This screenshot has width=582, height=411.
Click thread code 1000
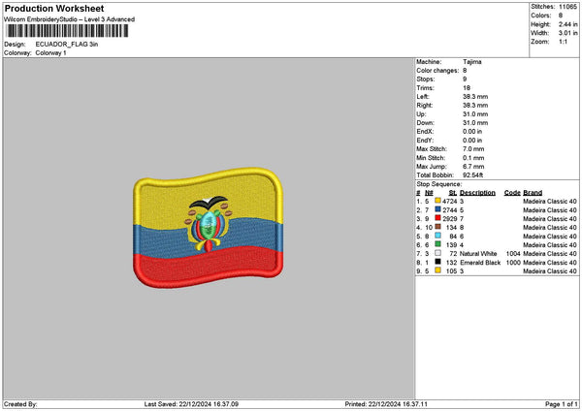click(513, 263)
